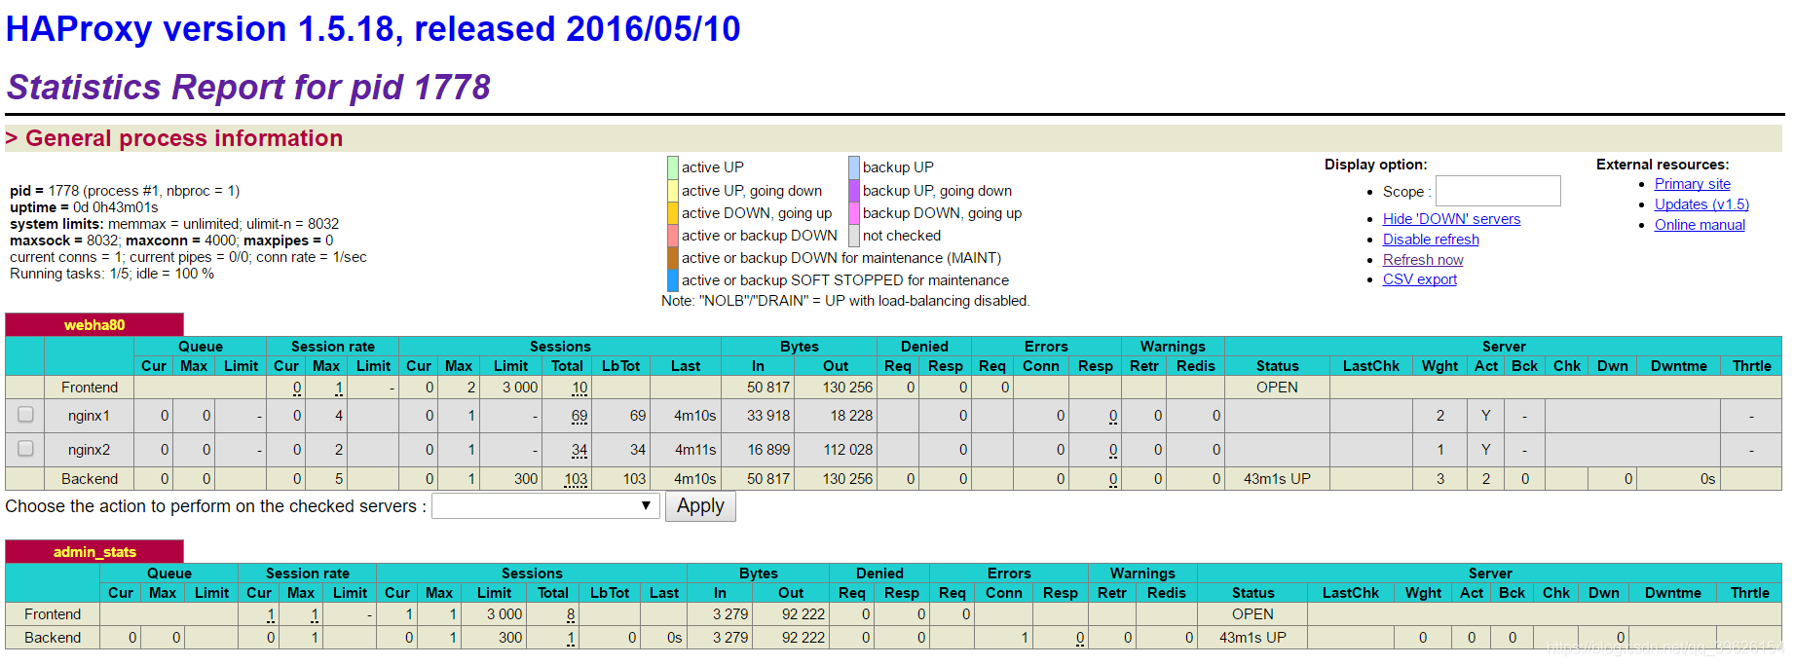The image size is (1794, 666).
Task: Check the nginx1 server checkbox
Action: (25, 415)
